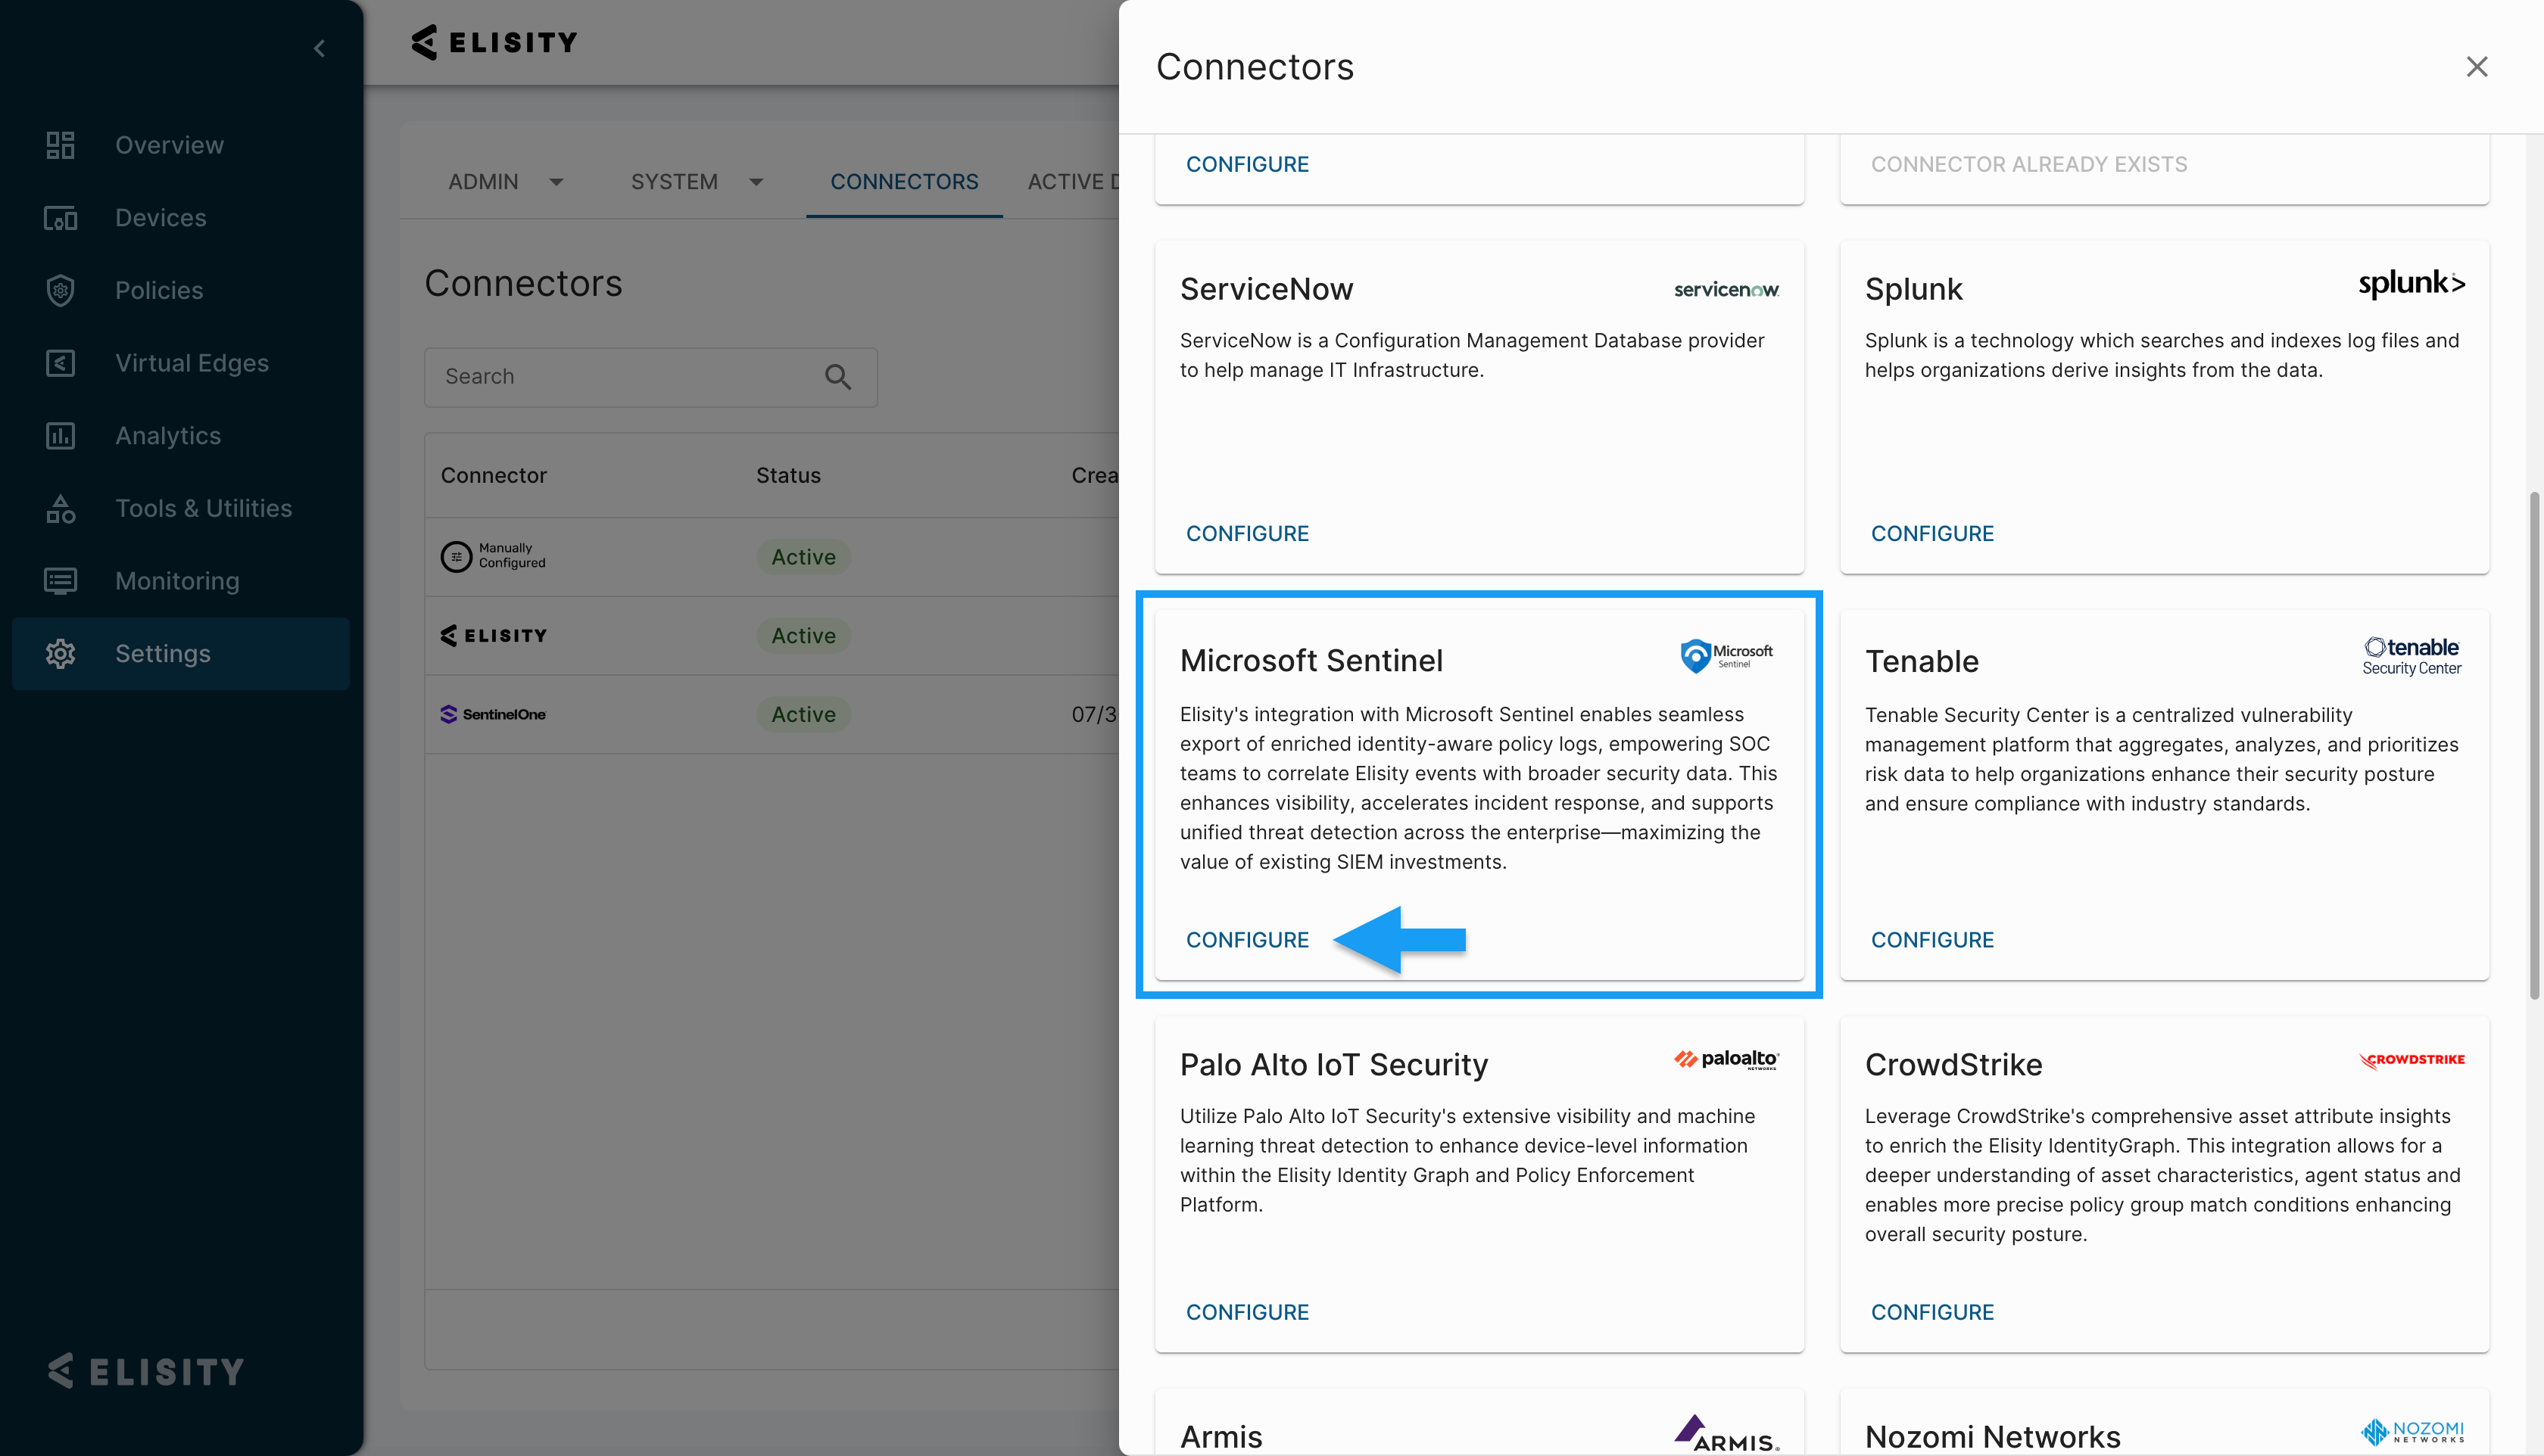Click the Palo Alto Networks logo
This screenshot has width=2544, height=1456.
pyautogui.click(x=1727, y=1059)
